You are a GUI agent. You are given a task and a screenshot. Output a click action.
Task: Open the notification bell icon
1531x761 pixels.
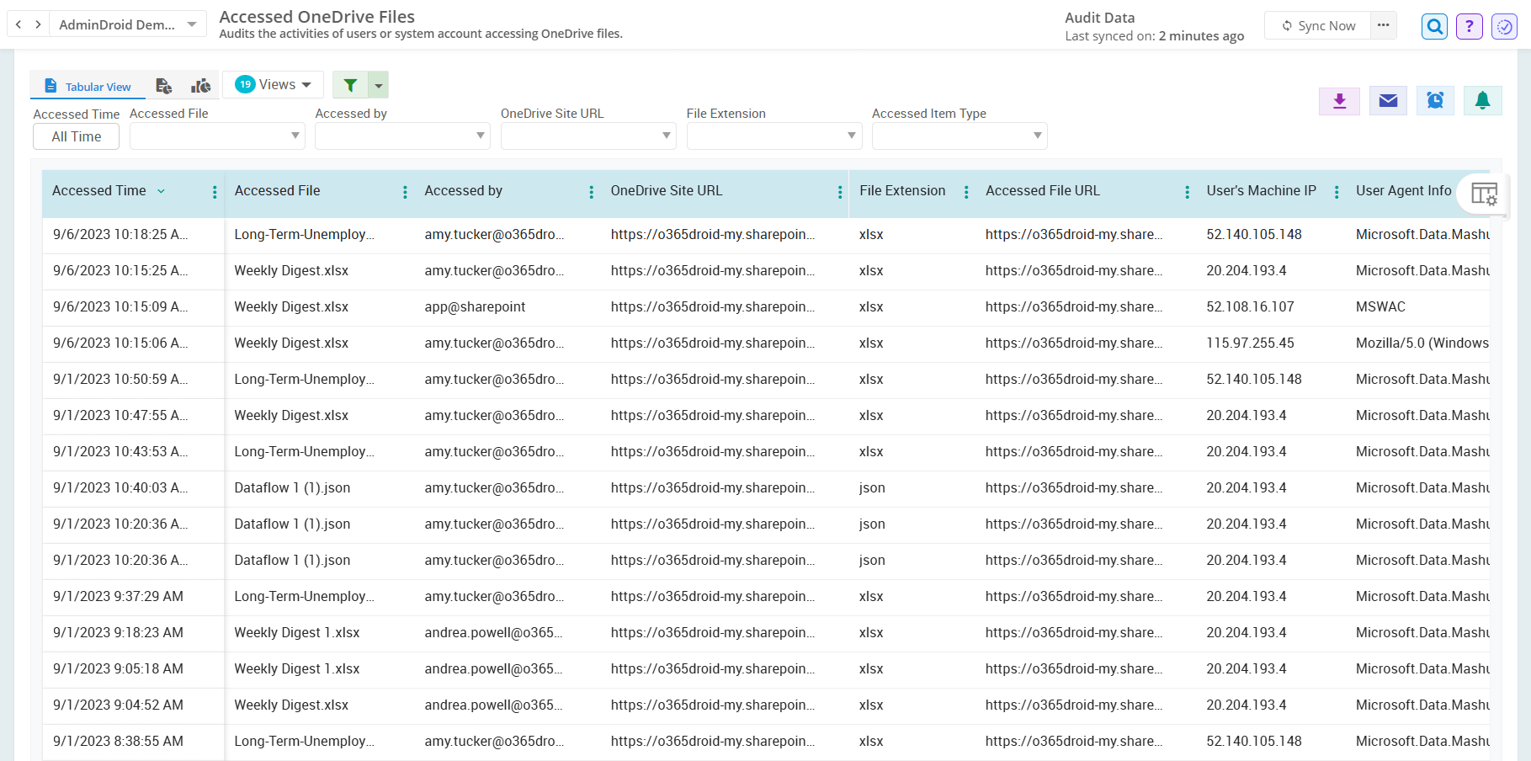coord(1483,100)
